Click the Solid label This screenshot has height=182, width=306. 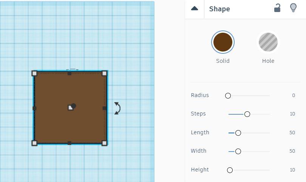(x=223, y=61)
